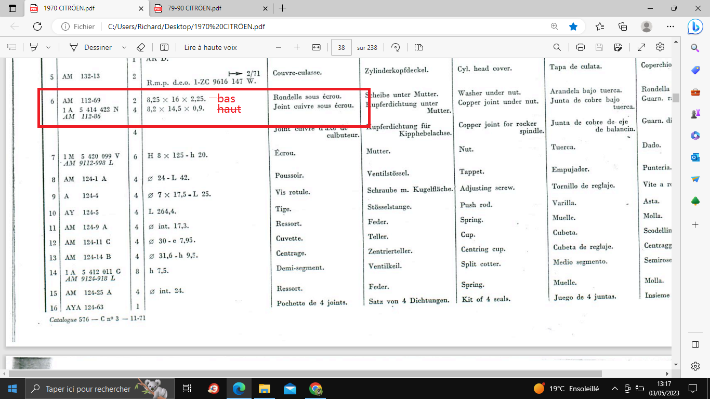Rotate the PDF page
The image size is (710, 399).
point(396,47)
